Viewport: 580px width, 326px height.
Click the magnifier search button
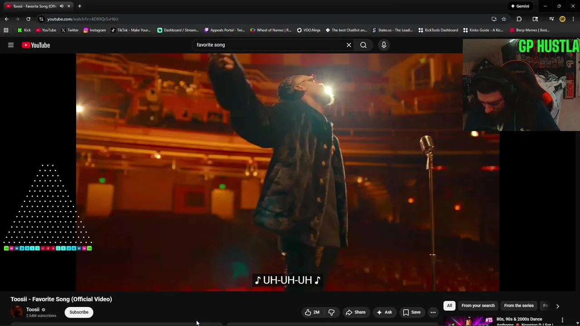coord(363,45)
